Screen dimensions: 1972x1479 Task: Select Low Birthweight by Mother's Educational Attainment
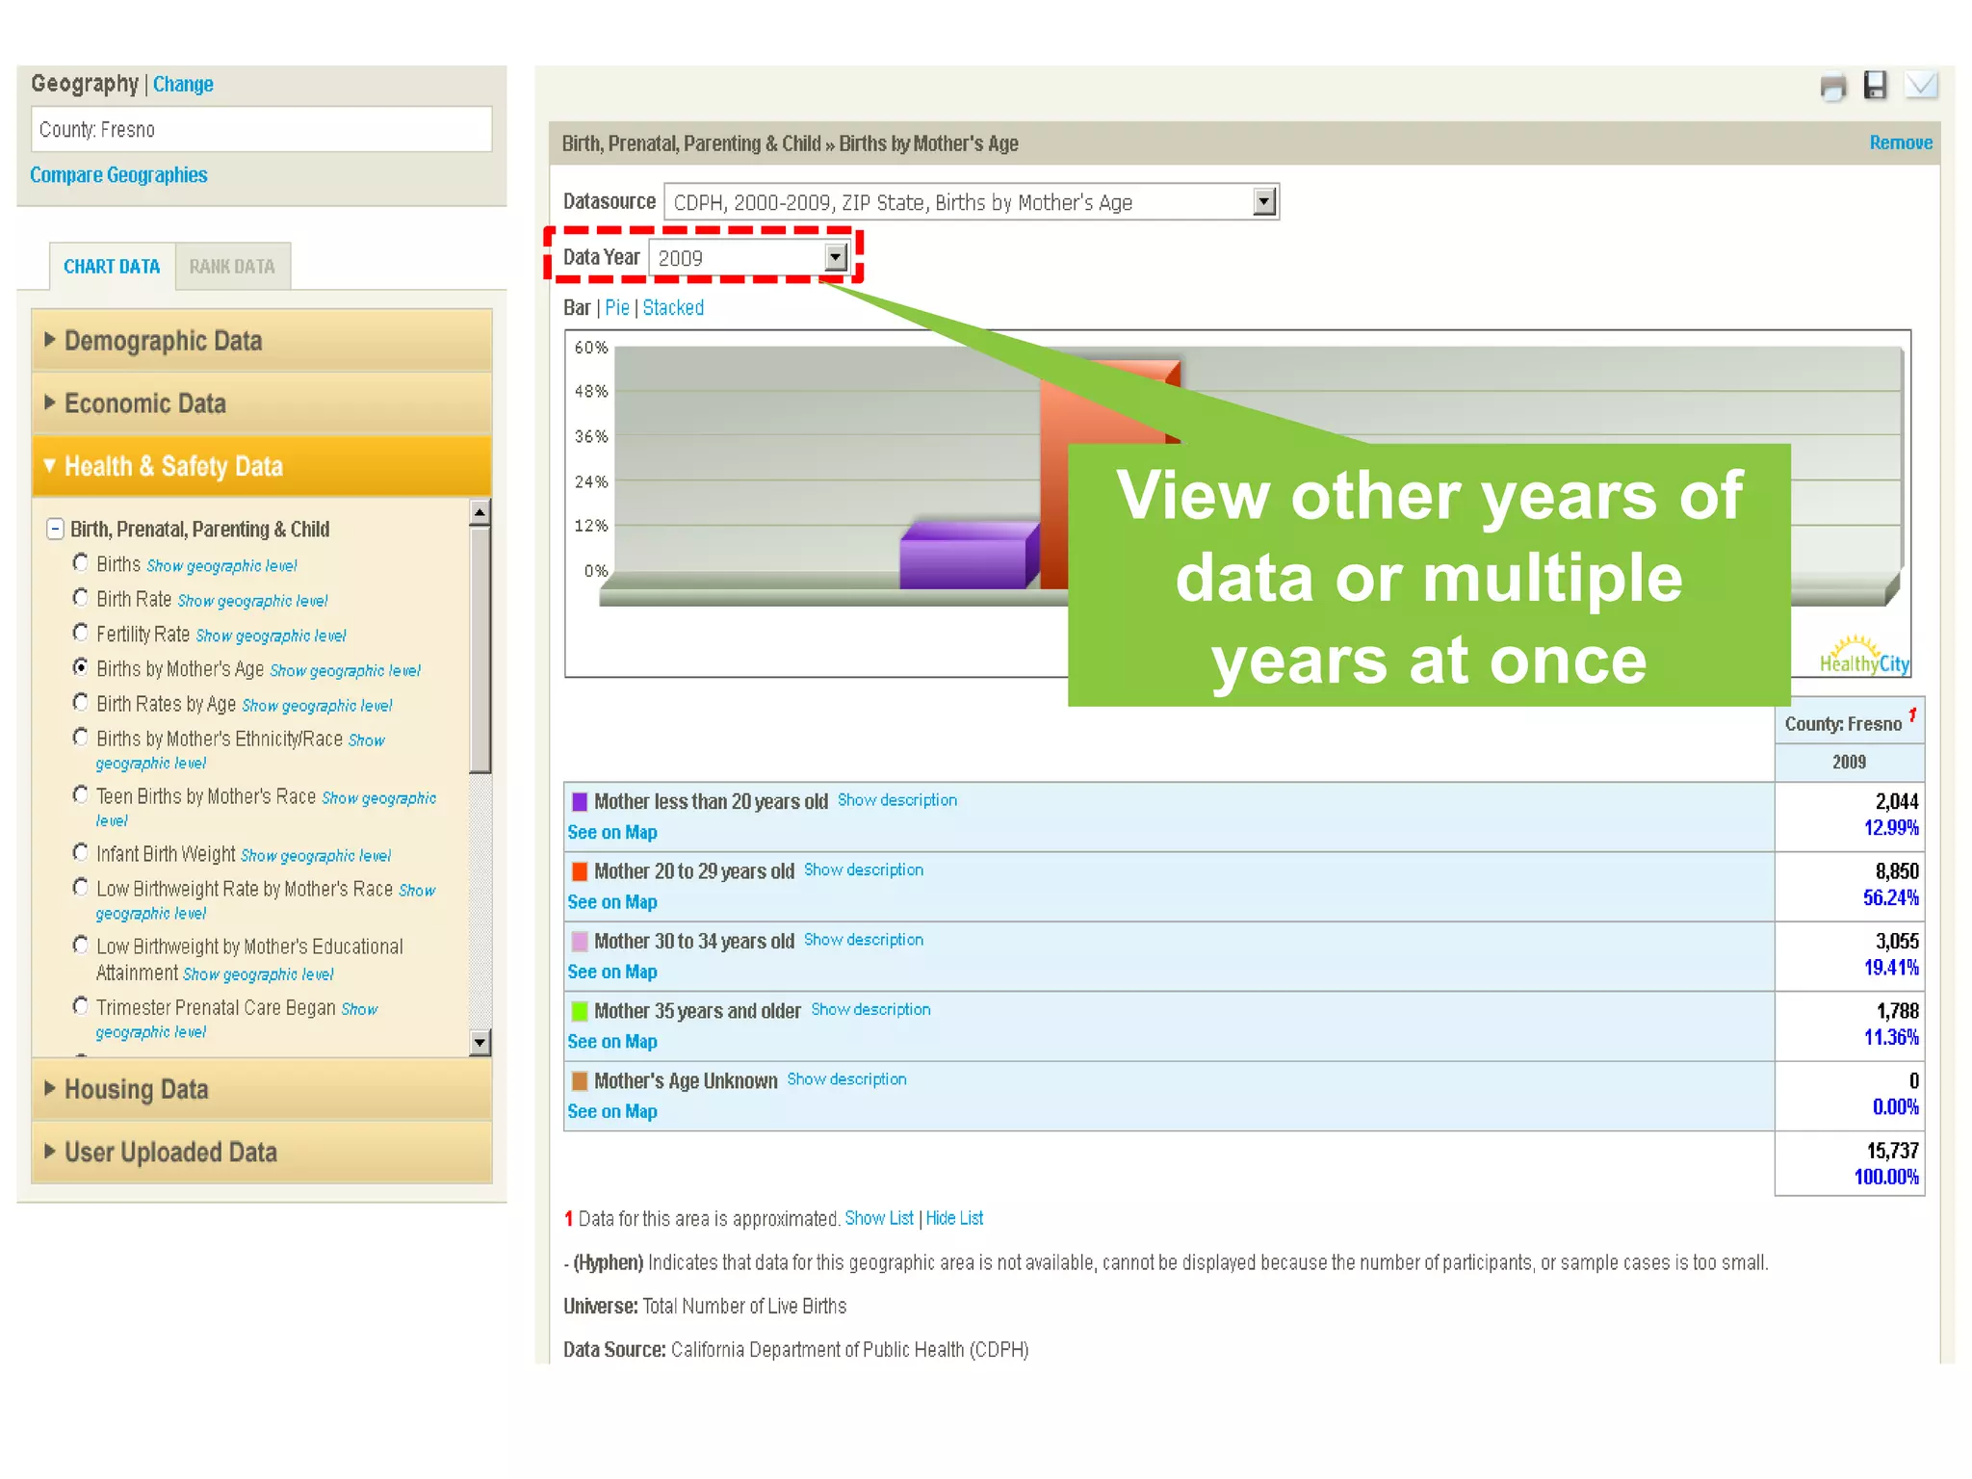click(81, 946)
